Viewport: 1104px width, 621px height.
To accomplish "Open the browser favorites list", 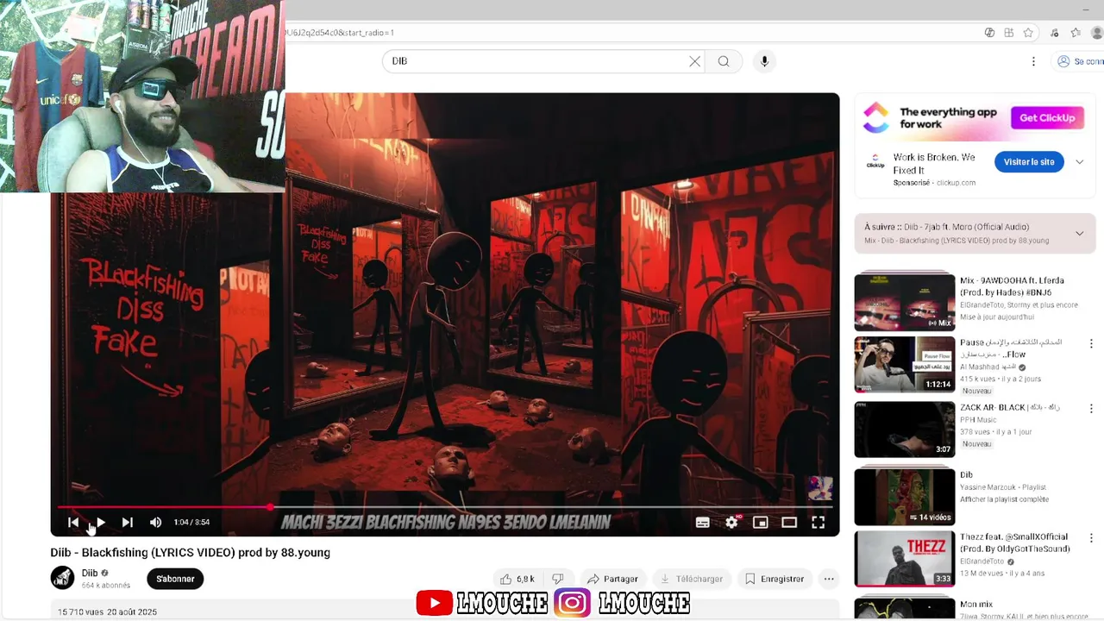I will (1076, 33).
